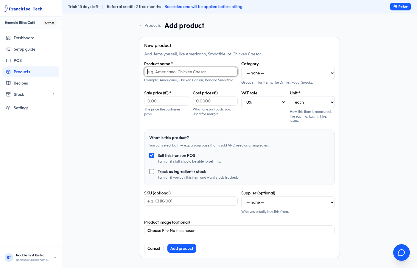This screenshot has height=268, width=417.
Task: Select Products in sidebar
Action: click(31, 72)
